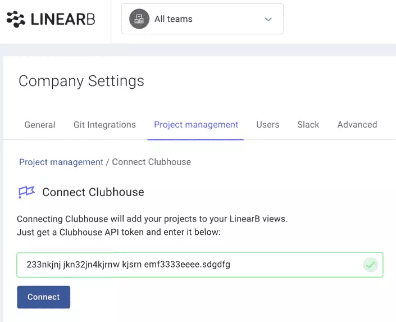Open the All teams dropdown

(202, 19)
